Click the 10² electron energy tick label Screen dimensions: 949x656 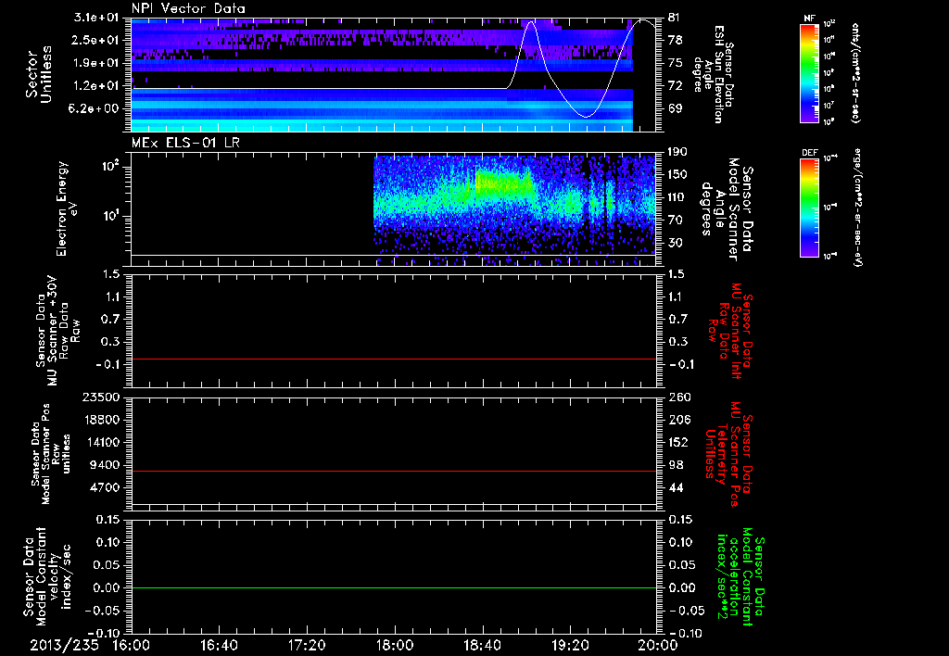click(x=110, y=167)
